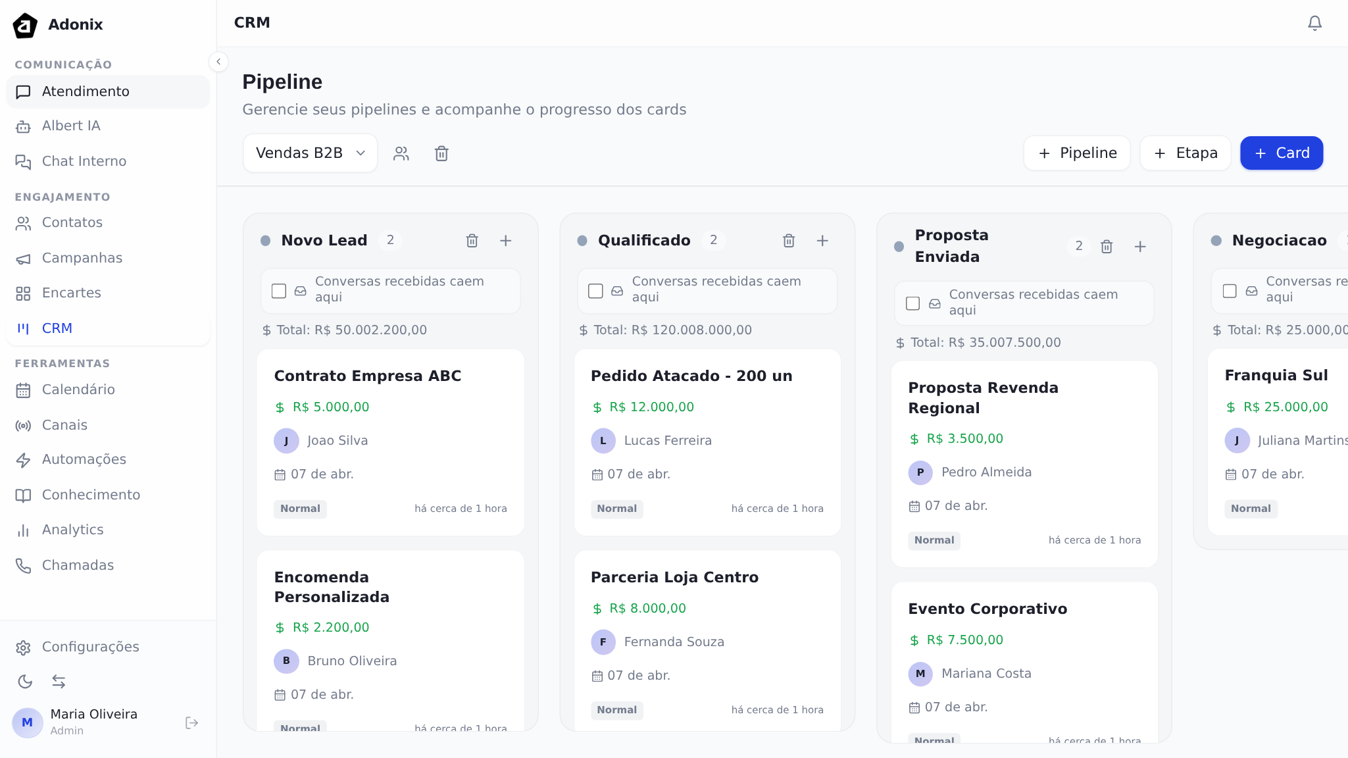The height and width of the screenshot is (758, 1348).
Task: Open the Contrato Empresa ABC card
Action: pos(368,376)
